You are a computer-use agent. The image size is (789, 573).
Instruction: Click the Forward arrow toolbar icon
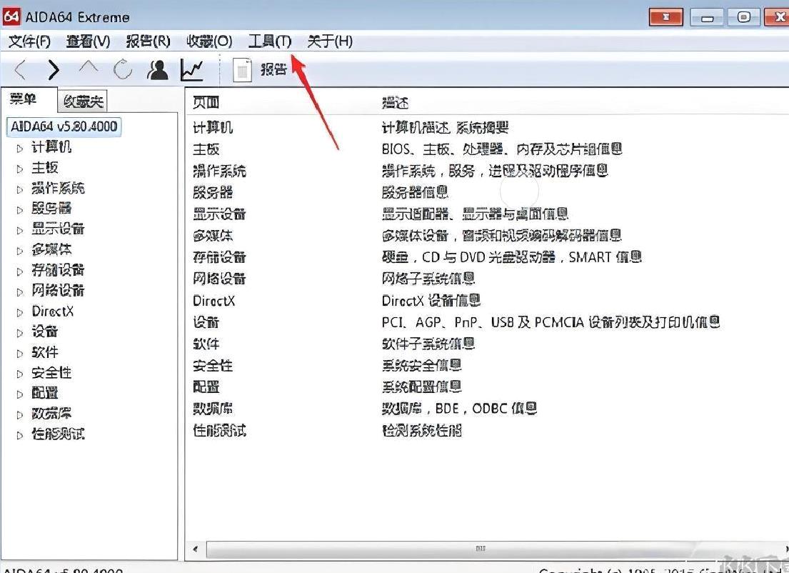54,69
